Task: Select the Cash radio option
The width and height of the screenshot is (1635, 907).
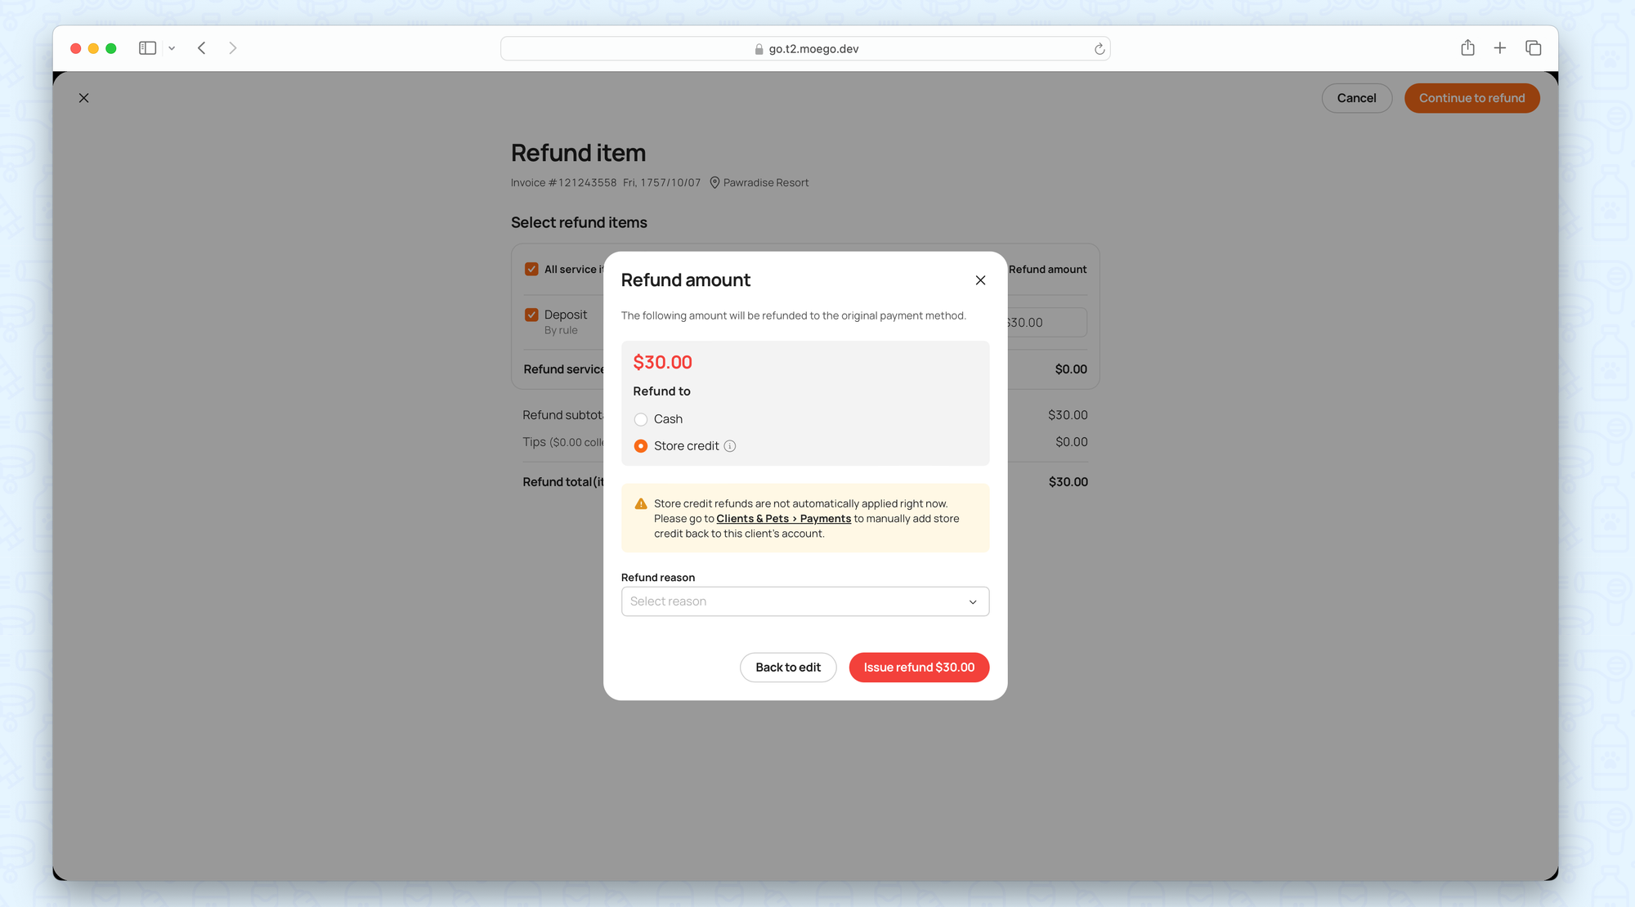Action: pyautogui.click(x=641, y=419)
